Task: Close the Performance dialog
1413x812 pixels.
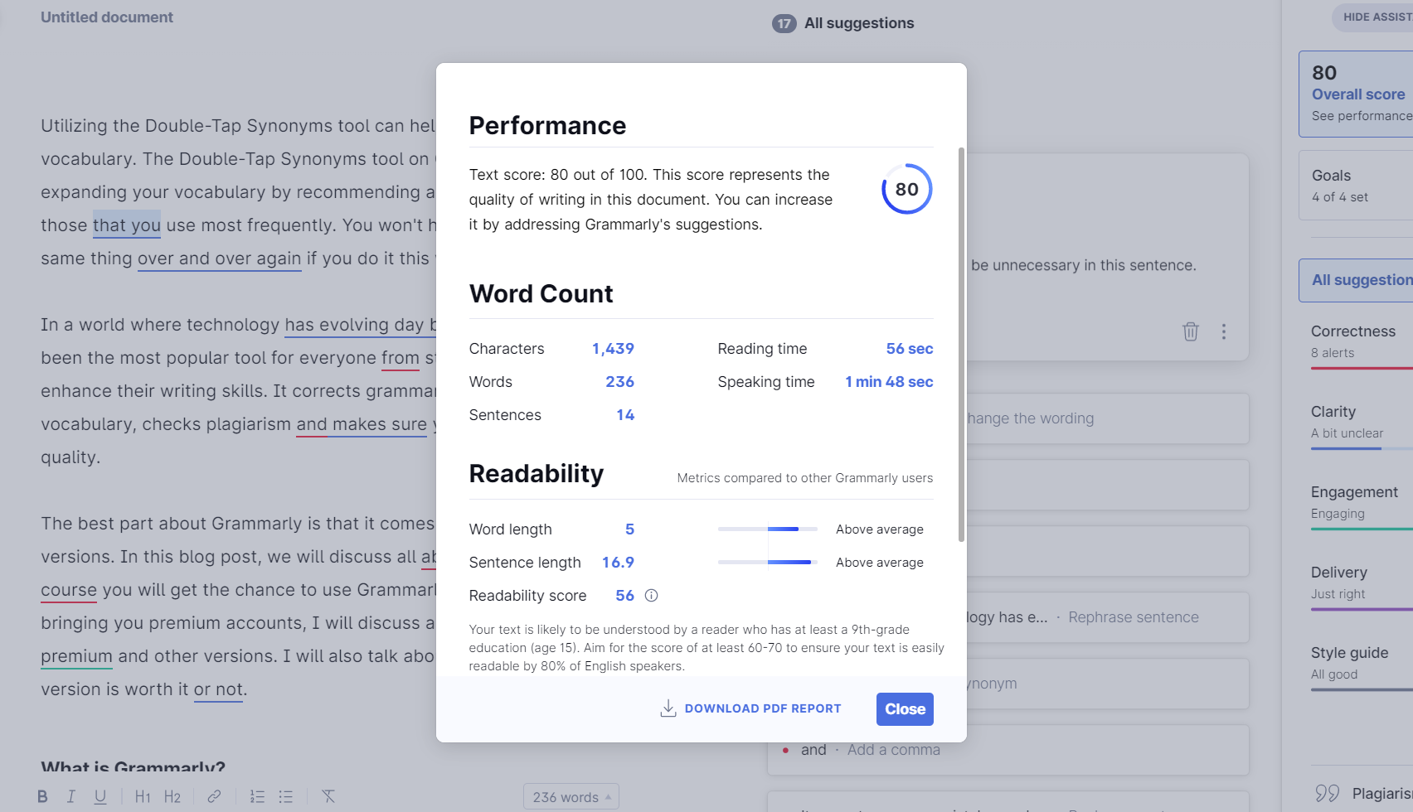Action: 904,708
